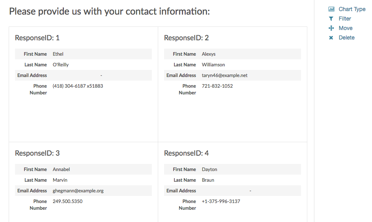Click the Chart Type bar chart icon
This screenshot has height=222, width=372.
[x=331, y=9]
